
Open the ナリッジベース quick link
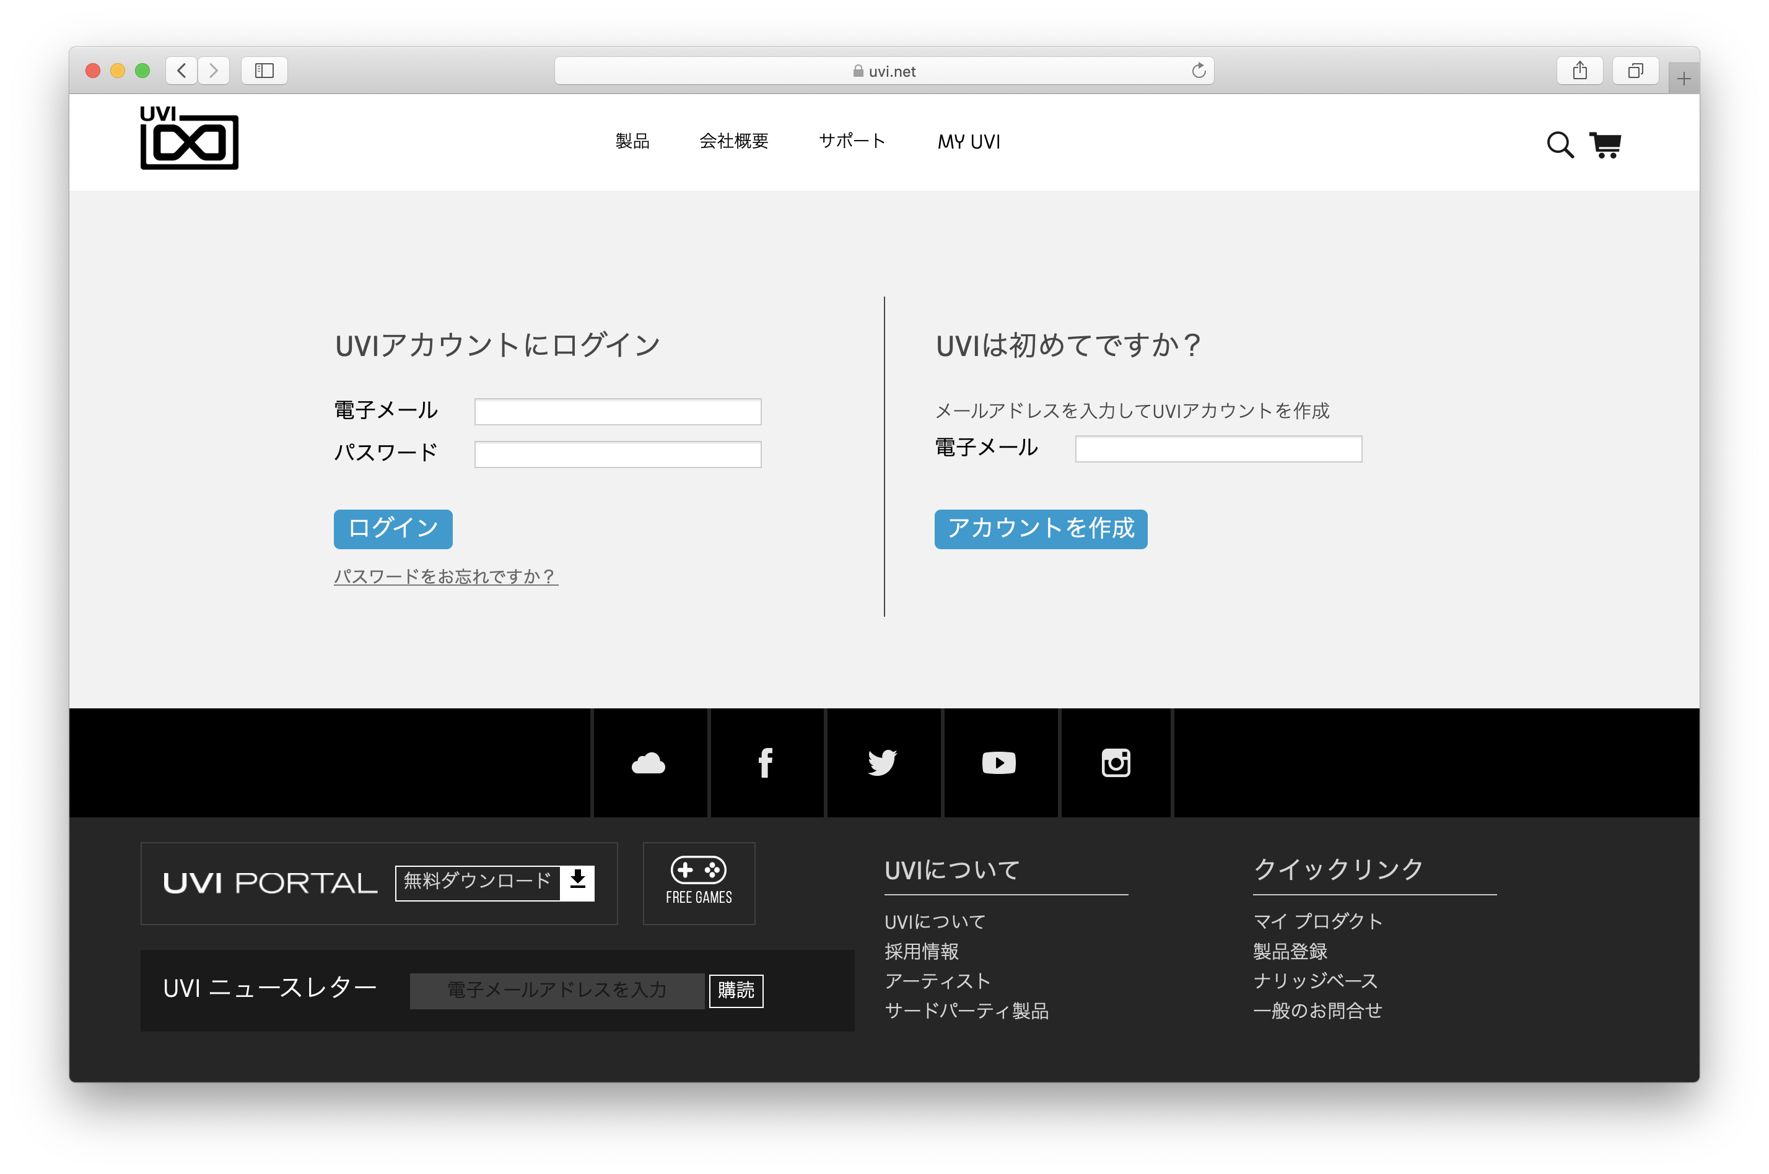pyautogui.click(x=1315, y=981)
